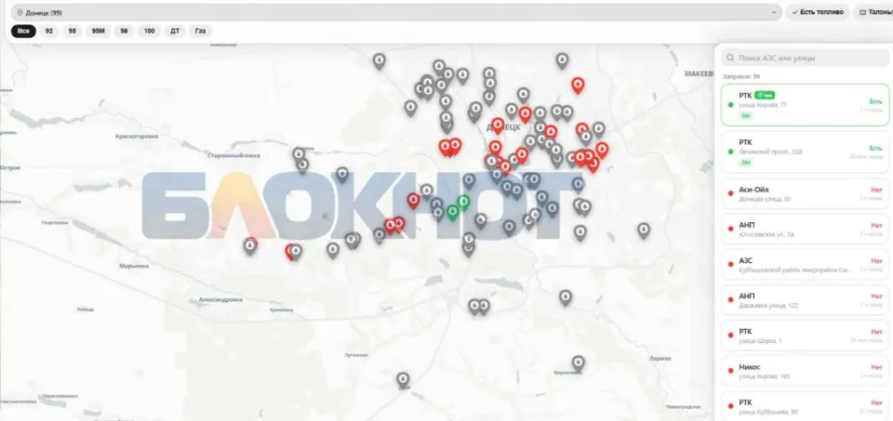Open the Никос улица Кирова 165 entry

pos(805,371)
